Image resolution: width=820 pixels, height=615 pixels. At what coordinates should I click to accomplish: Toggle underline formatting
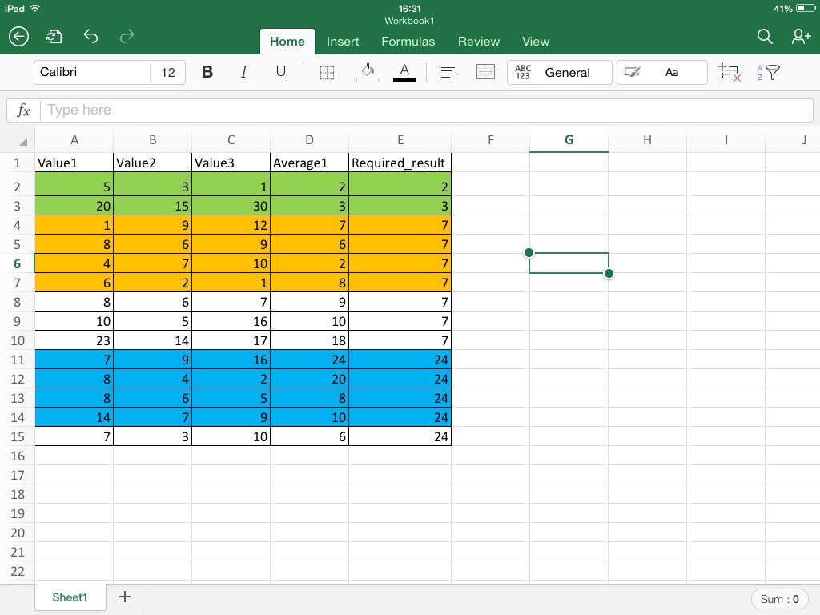[x=280, y=72]
